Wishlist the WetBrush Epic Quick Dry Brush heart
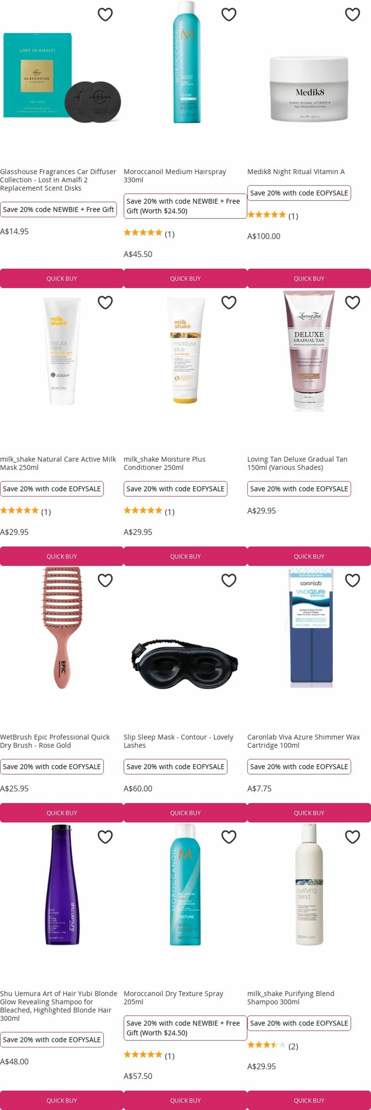 tap(105, 581)
